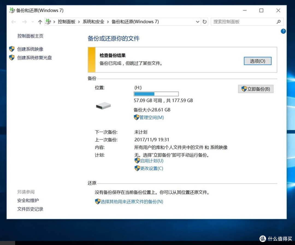
Task: Click the (H:) location label
Action: tap(138, 88)
